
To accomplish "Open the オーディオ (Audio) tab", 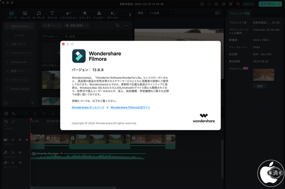I will 39,15.
